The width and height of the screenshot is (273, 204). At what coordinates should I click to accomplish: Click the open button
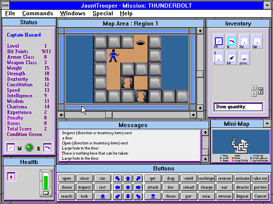(x=67, y=178)
